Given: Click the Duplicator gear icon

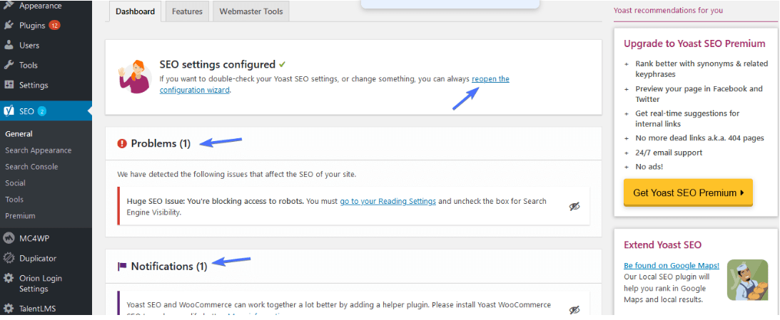Looking at the screenshot, I should pyautogui.click(x=9, y=258).
